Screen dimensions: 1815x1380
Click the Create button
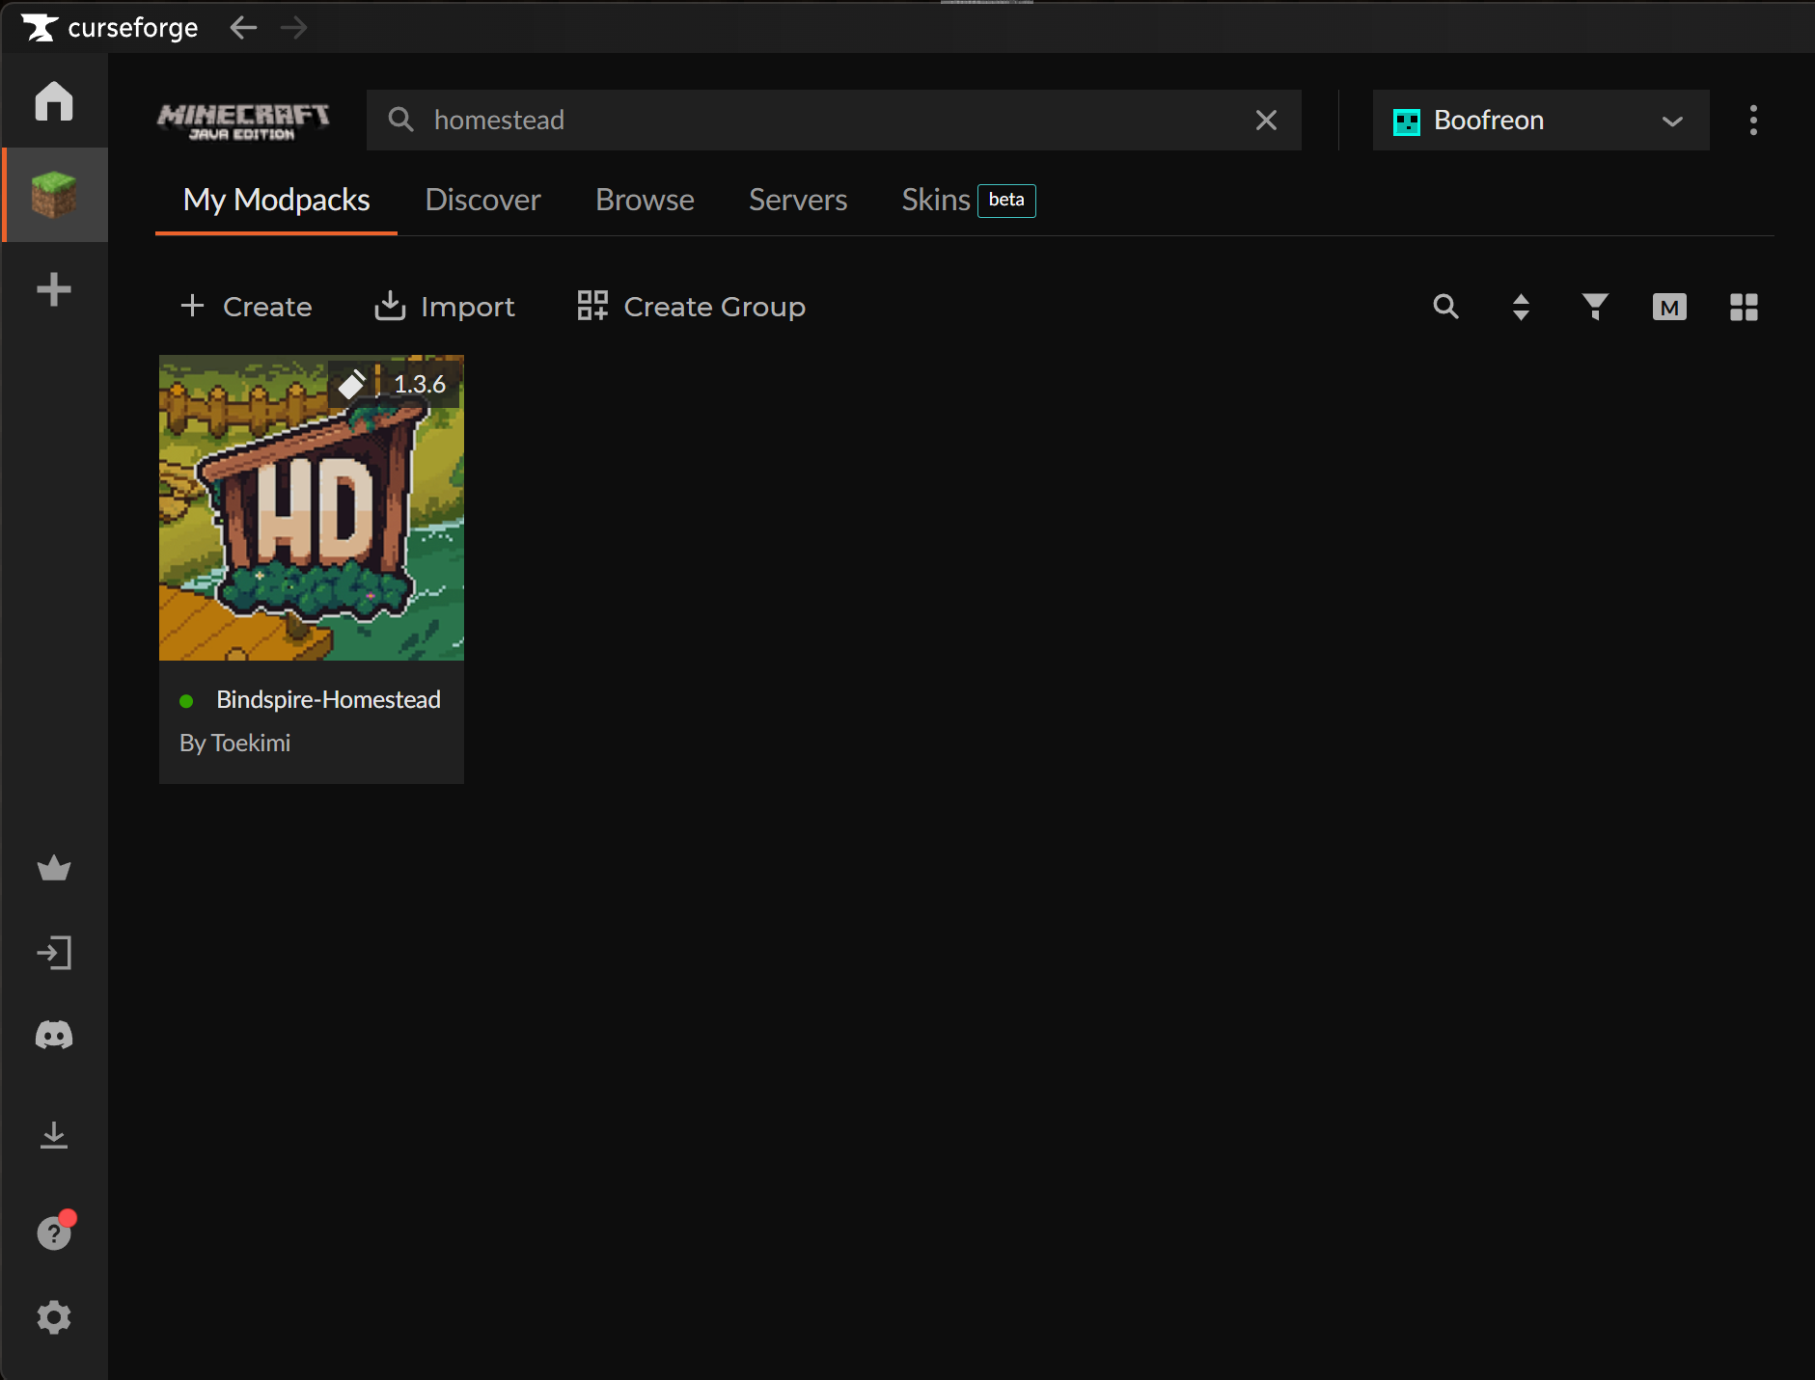pyautogui.click(x=246, y=307)
